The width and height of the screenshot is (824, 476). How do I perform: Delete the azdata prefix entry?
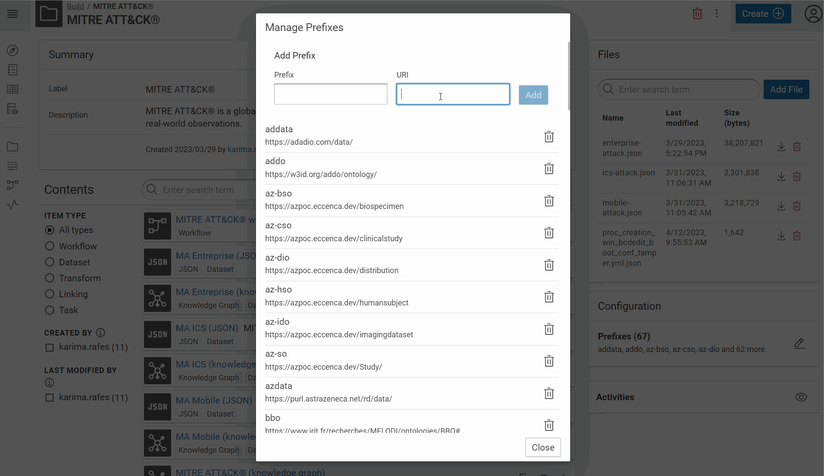coord(549,394)
